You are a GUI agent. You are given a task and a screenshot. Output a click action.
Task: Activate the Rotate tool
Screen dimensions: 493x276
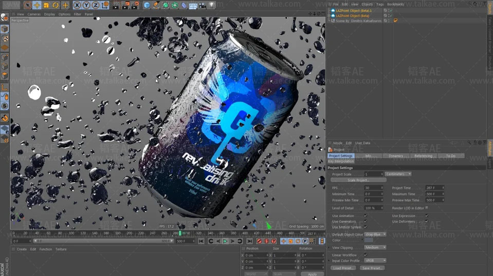click(x=56, y=5)
